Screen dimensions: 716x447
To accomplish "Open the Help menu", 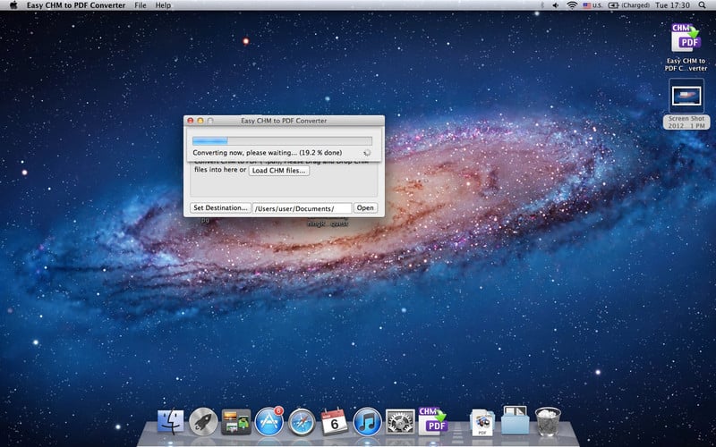I will 163,5.
